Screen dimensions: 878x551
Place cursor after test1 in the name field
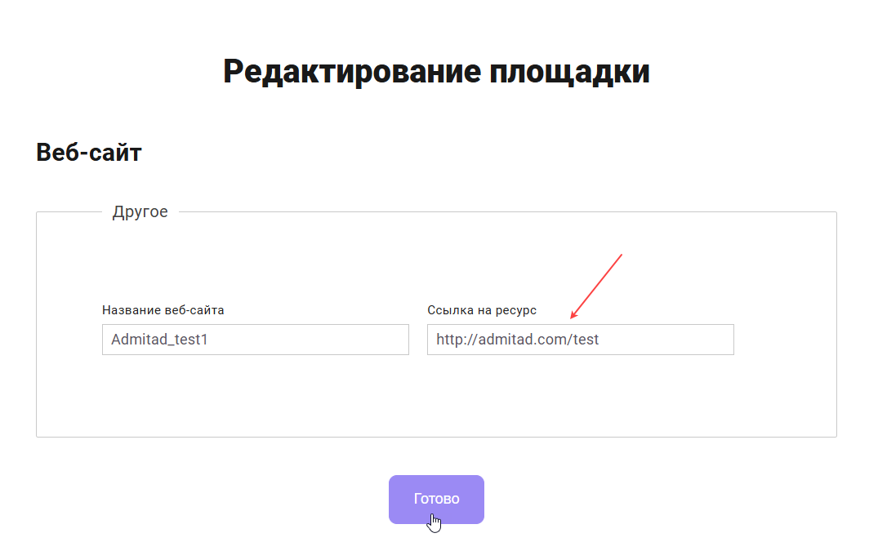tap(209, 340)
